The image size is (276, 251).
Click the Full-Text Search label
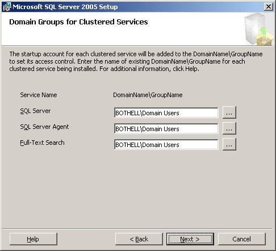[42, 143]
